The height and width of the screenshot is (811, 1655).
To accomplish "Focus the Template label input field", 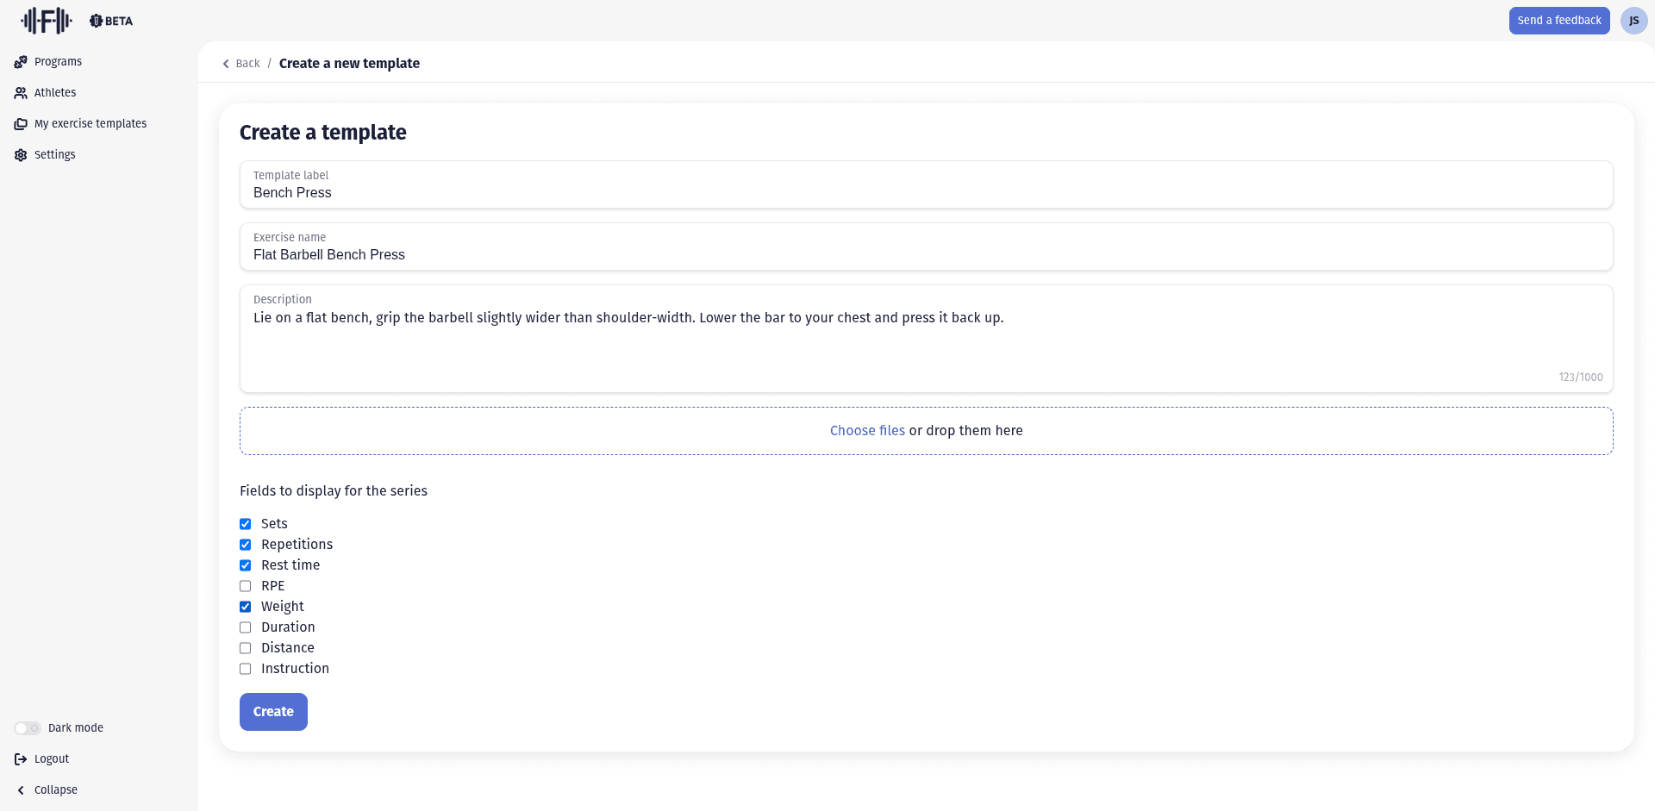I will tap(926, 193).
